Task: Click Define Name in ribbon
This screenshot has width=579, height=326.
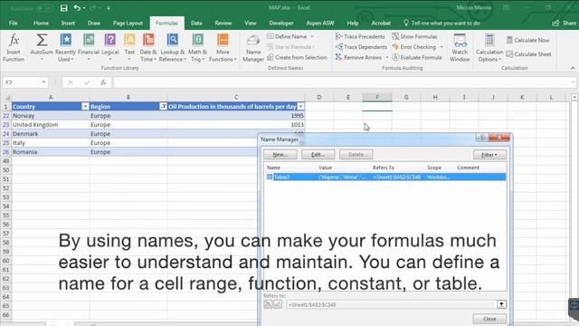Action: tap(288, 36)
